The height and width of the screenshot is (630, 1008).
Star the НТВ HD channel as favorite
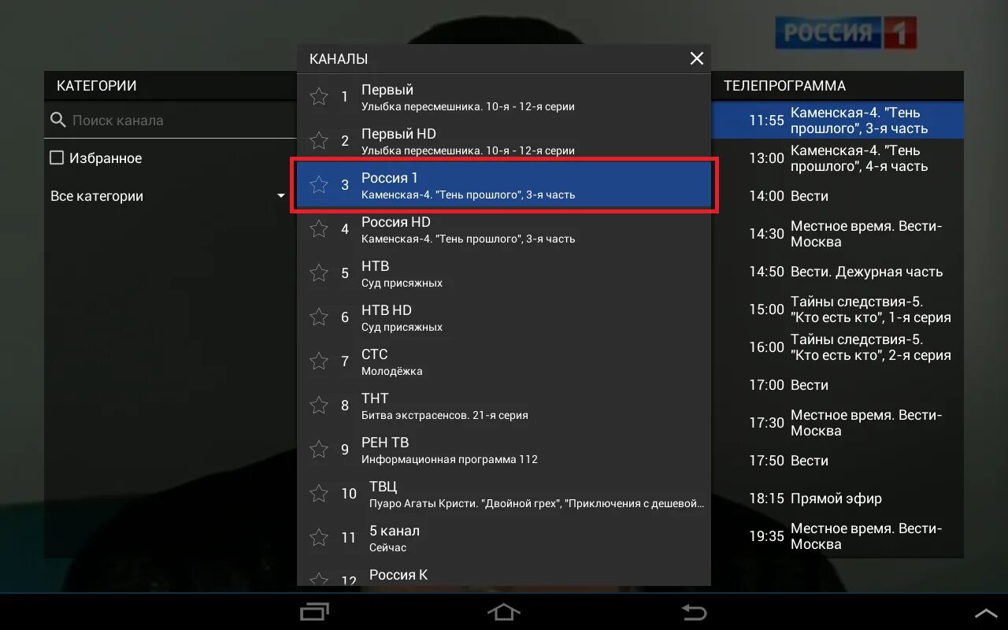point(318,317)
